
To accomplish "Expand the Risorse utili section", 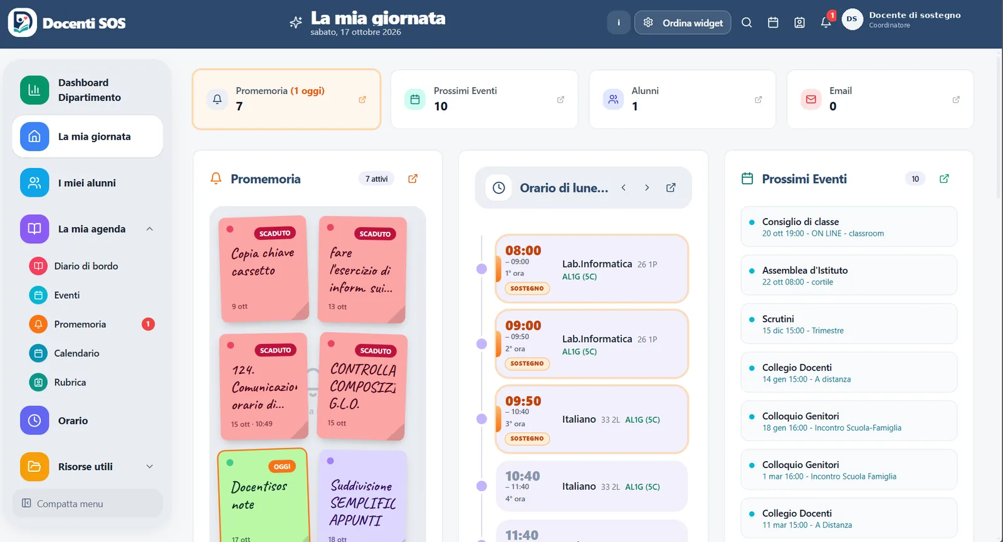I will point(150,467).
